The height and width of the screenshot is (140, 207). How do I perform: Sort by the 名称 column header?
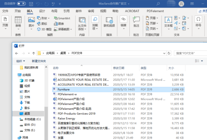pyautogui.click(x=56, y=68)
